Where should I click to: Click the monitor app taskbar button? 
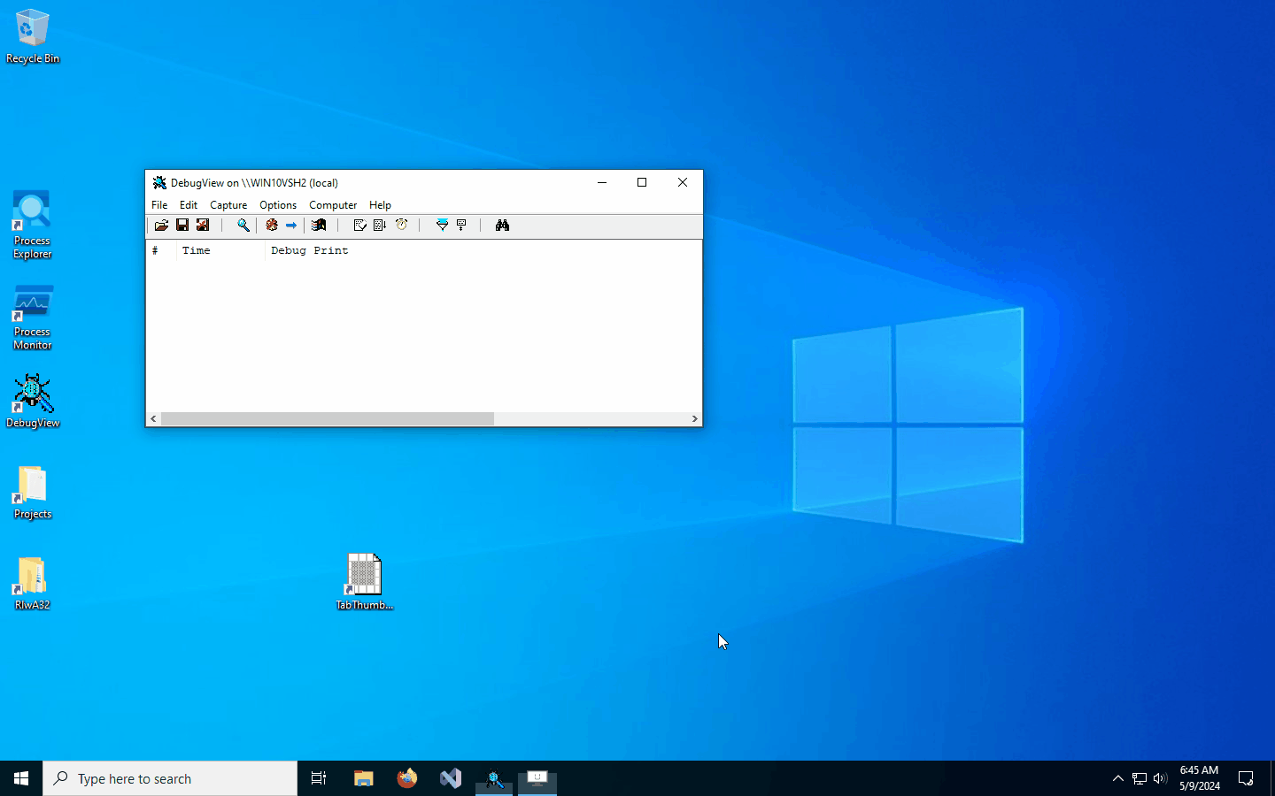[x=537, y=778]
